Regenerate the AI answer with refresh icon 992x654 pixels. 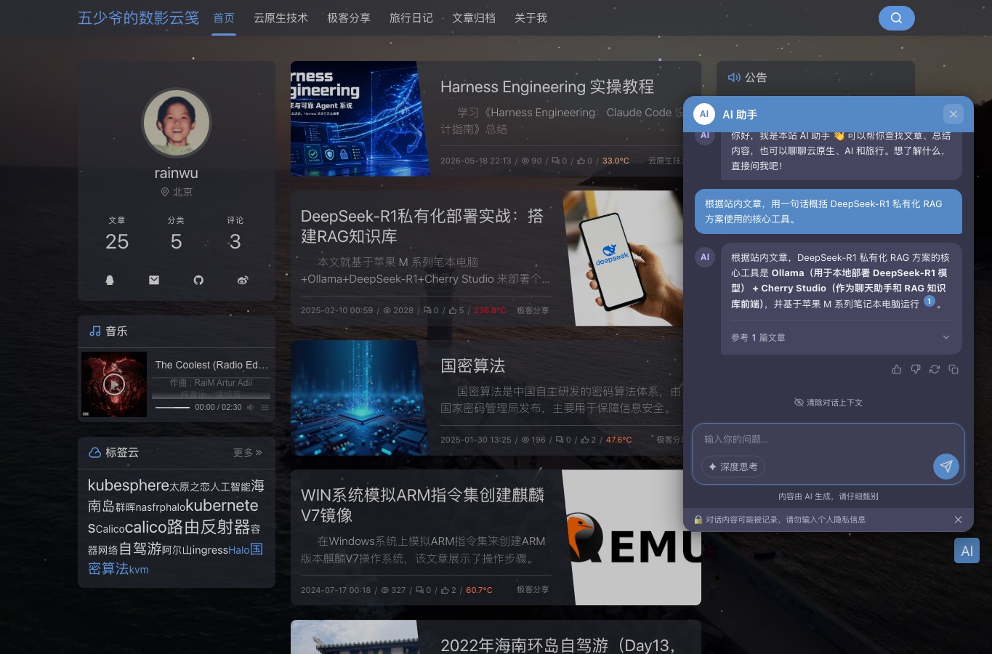[935, 369]
